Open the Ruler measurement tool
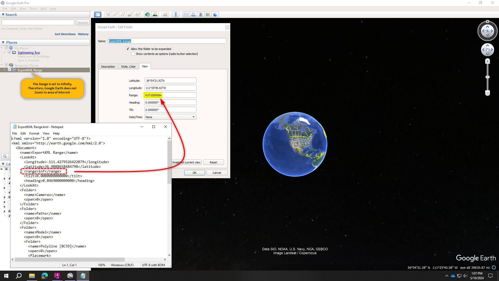499x281 pixels. (176, 15)
